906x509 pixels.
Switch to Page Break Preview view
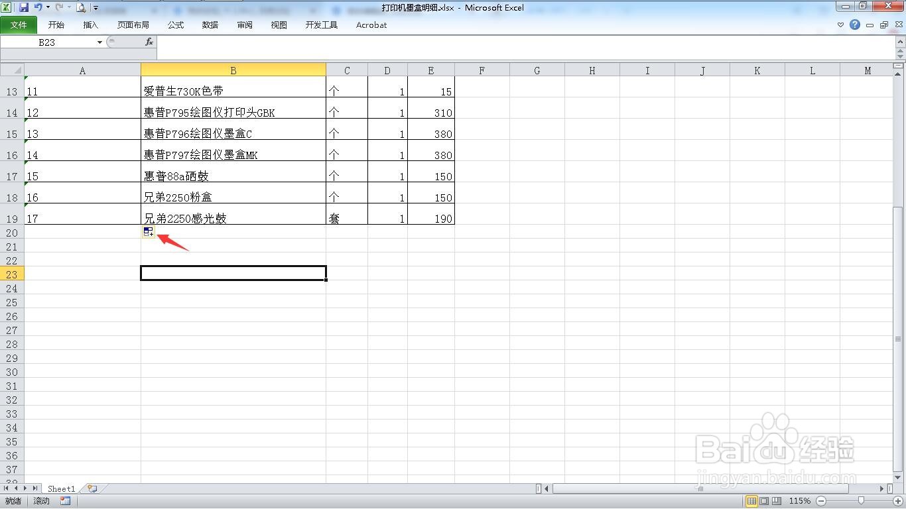[776, 501]
